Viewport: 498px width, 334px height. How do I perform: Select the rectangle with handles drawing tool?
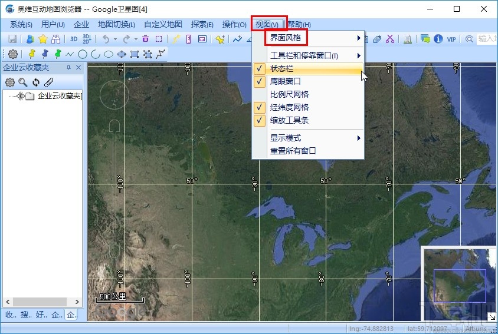point(135,54)
